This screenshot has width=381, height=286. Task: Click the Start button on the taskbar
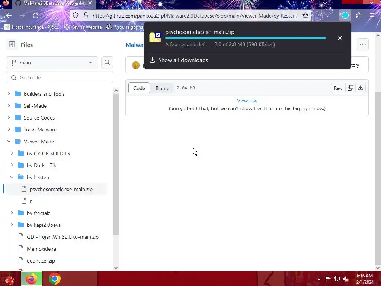point(10,279)
